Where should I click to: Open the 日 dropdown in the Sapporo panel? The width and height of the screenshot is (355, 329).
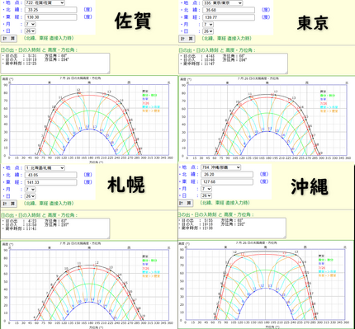pos(30,196)
